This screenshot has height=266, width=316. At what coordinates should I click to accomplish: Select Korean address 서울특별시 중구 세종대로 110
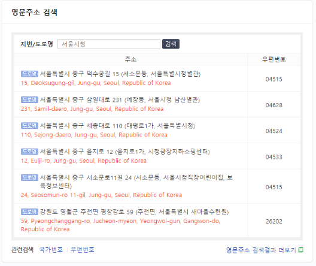[x=117, y=126]
